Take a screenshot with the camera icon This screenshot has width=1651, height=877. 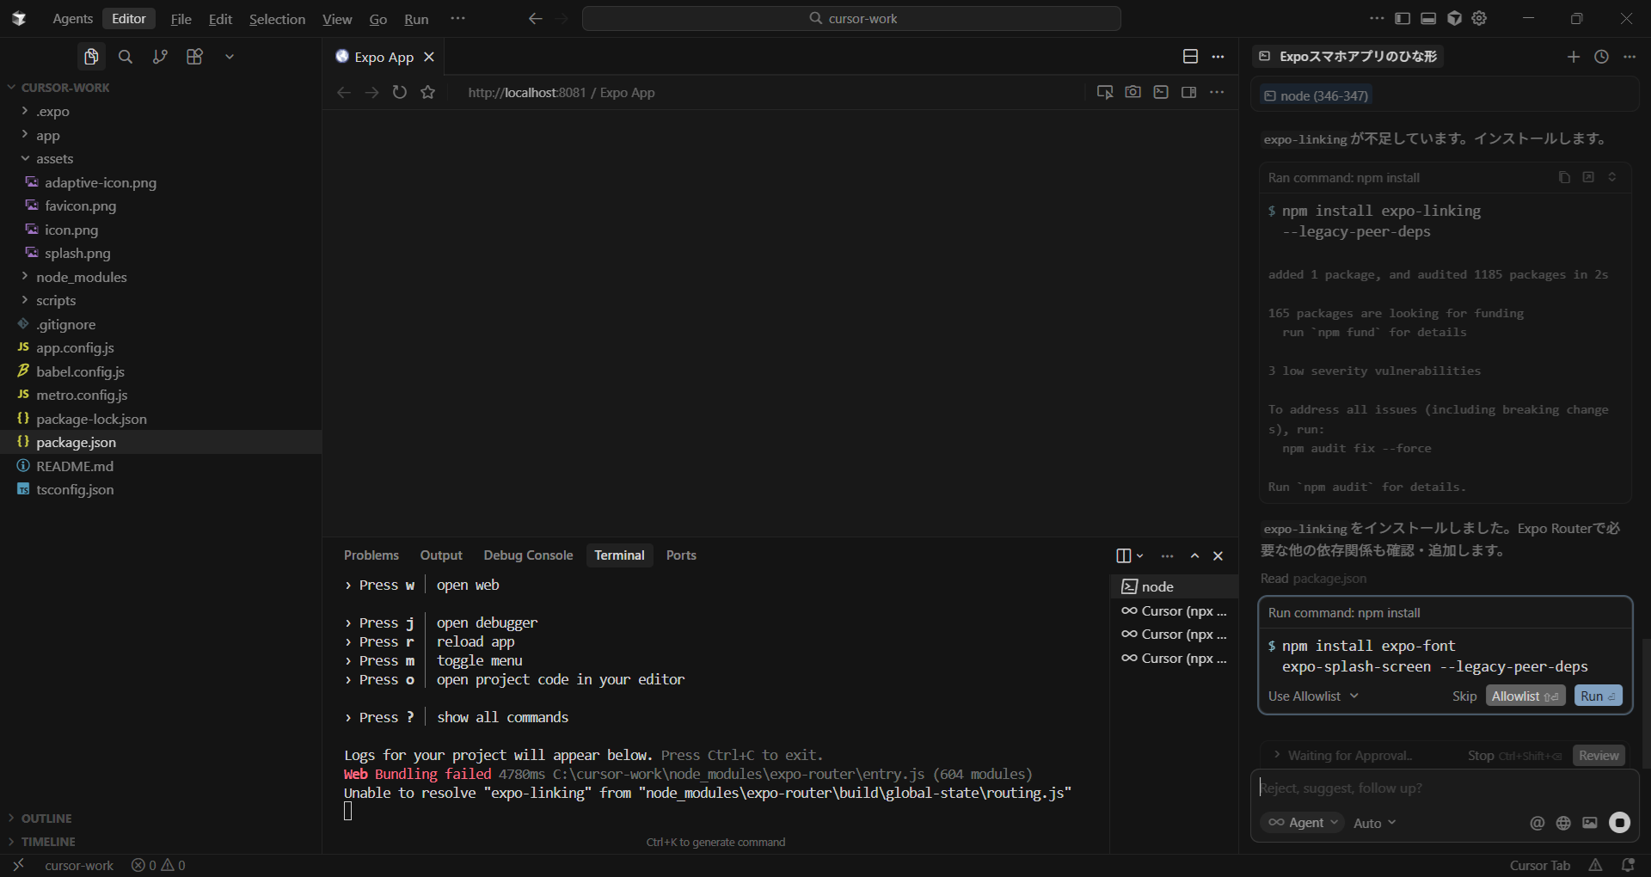[1132, 92]
